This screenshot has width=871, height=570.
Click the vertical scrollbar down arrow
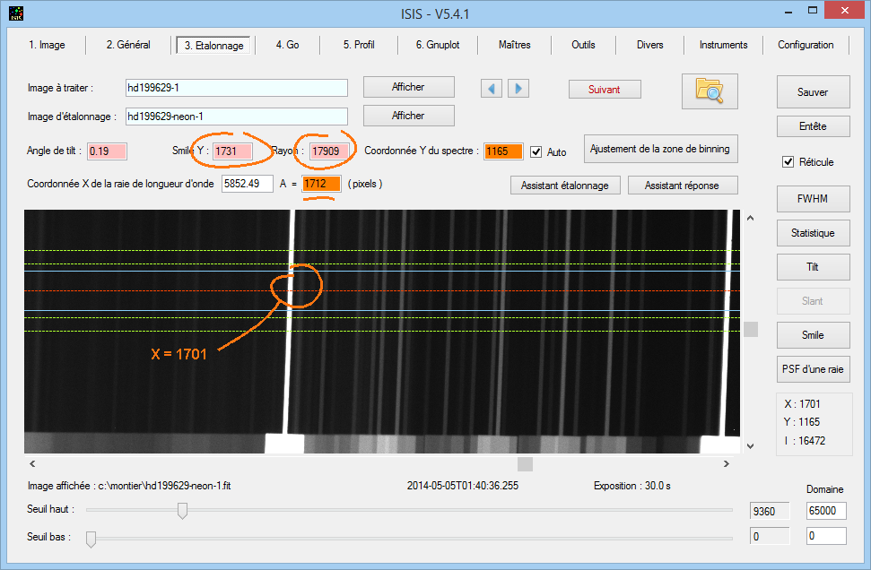tap(751, 445)
